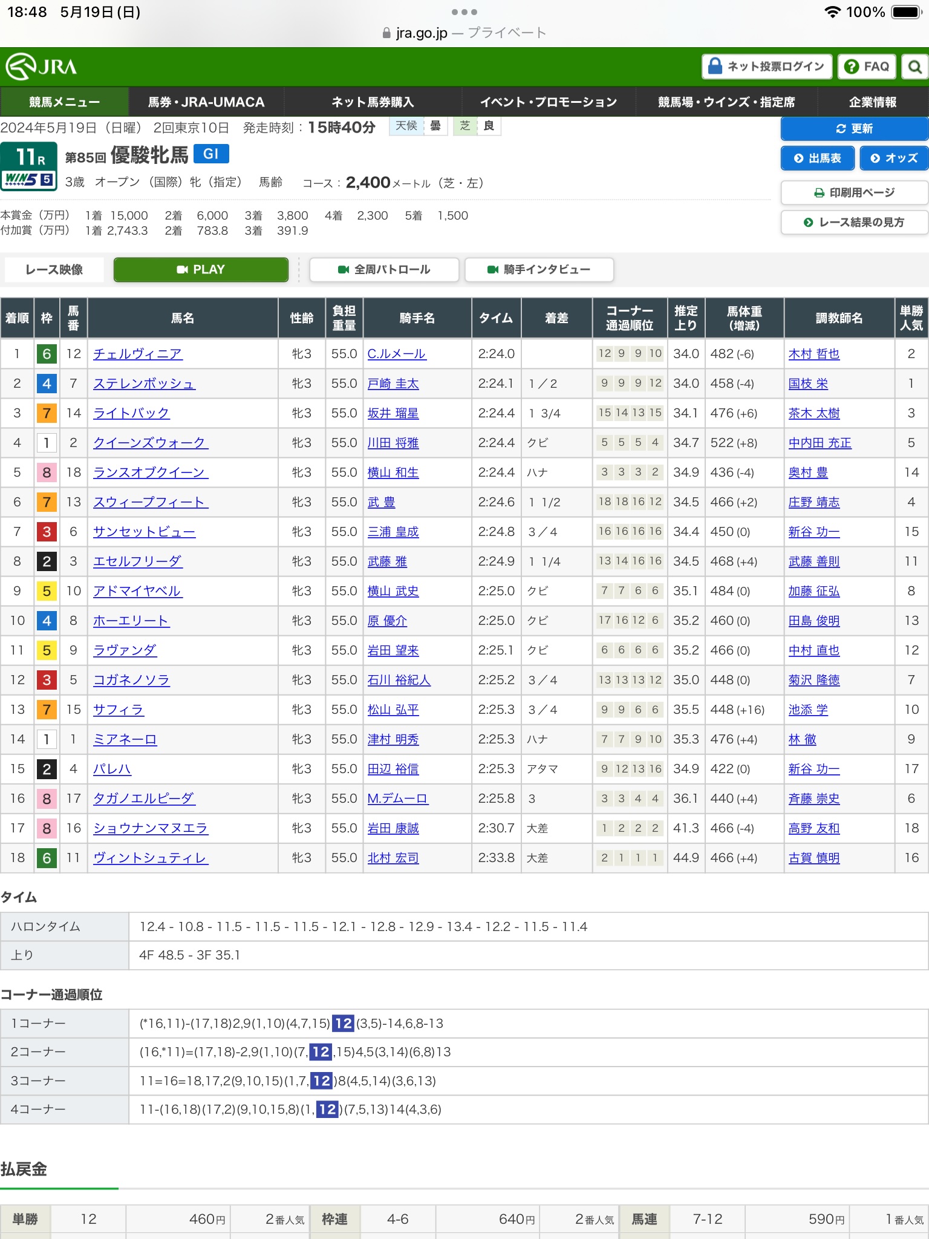Viewport: 929px width, 1239px height.
Task: Open trainer 古賀 慎明
Action: (814, 858)
